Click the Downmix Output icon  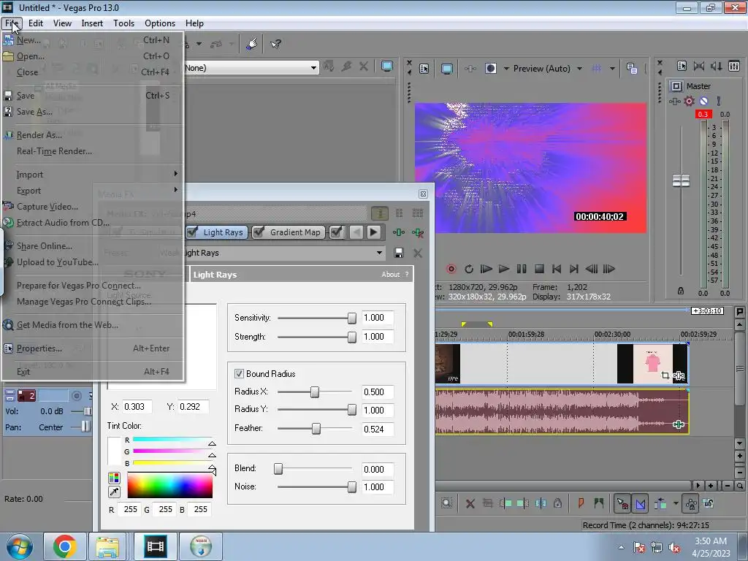(698, 66)
